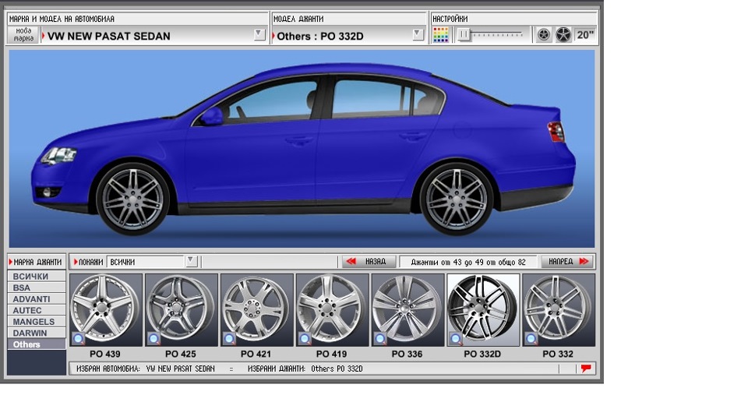Viewport: 748px width, 395px height.
Task: Open the car color palette
Action: (x=441, y=35)
